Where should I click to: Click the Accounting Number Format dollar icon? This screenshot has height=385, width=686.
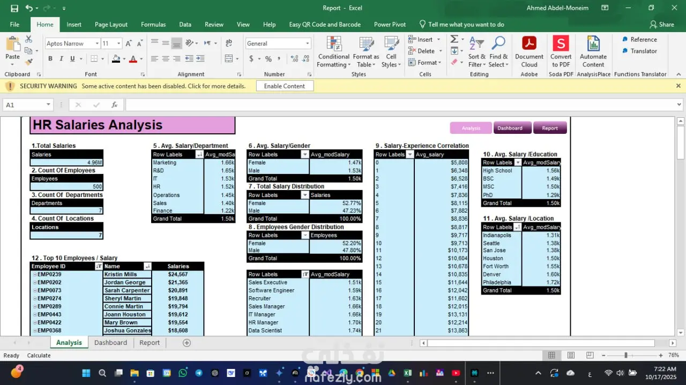point(251,59)
